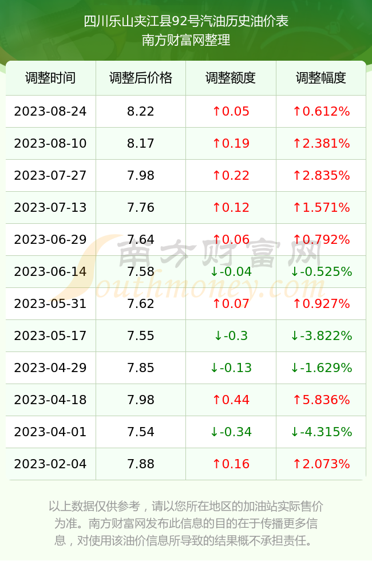This screenshot has height=561, width=372.
Task: Click the 调整幅度 column header
Action: pyautogui.click(x=321, y=78)
